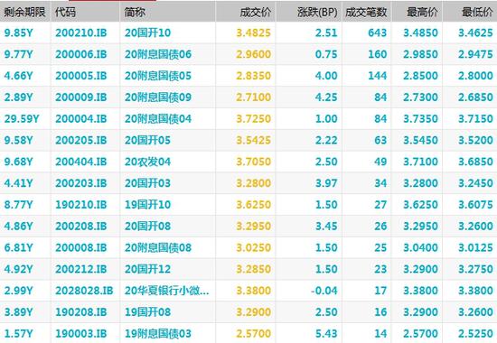
Task: Click change value 4.25
Action: coord(326,97)
